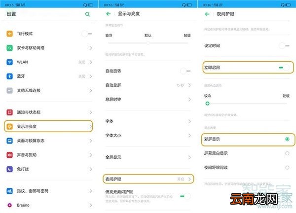Screen dimensions: 296x213
Task: Select 屏幕黑白显示 radio option
Action: 287,153
